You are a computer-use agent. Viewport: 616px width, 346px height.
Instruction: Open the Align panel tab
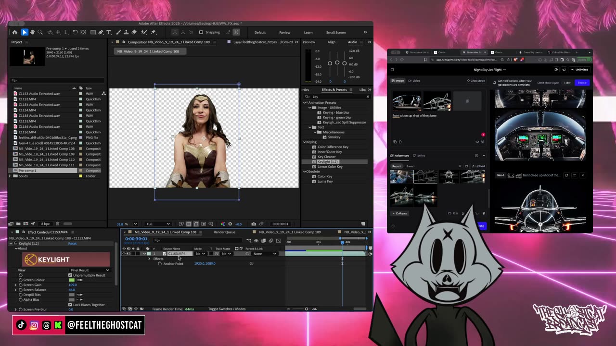(332, 42)
